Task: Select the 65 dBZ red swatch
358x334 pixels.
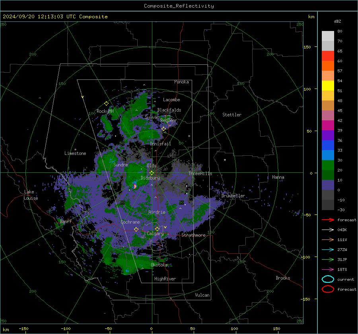Action: [x=328, y=56]
